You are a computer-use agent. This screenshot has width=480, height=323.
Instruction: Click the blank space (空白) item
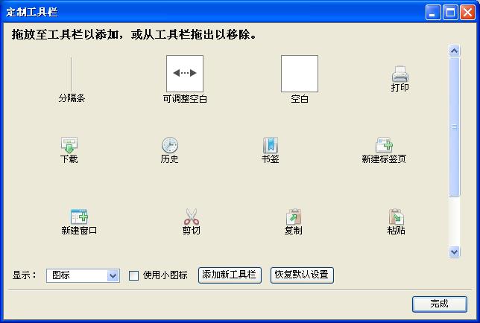click(x=300, y=74)
